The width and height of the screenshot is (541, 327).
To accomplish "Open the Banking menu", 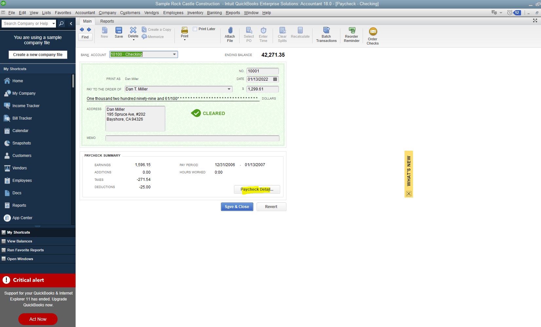I will pos(214,13).
